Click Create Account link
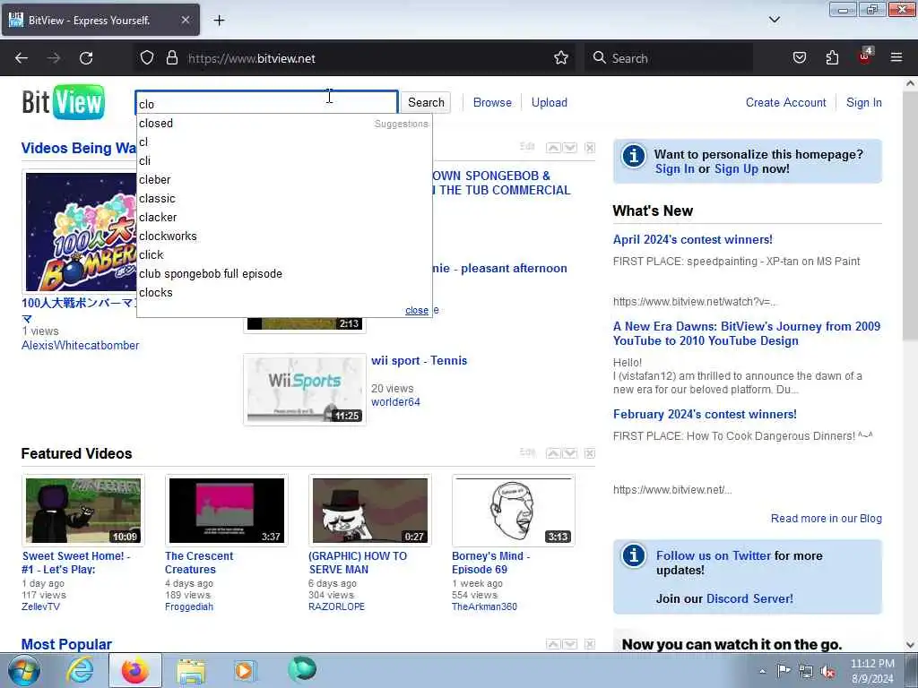Screen dimensions: 918x688 pos(785,102)
